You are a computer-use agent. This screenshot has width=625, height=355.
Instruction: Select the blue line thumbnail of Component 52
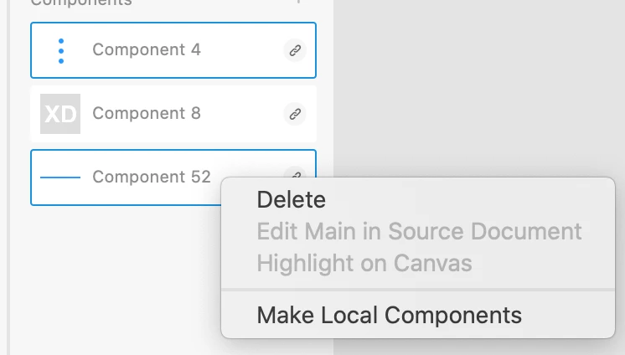point(60,177)
